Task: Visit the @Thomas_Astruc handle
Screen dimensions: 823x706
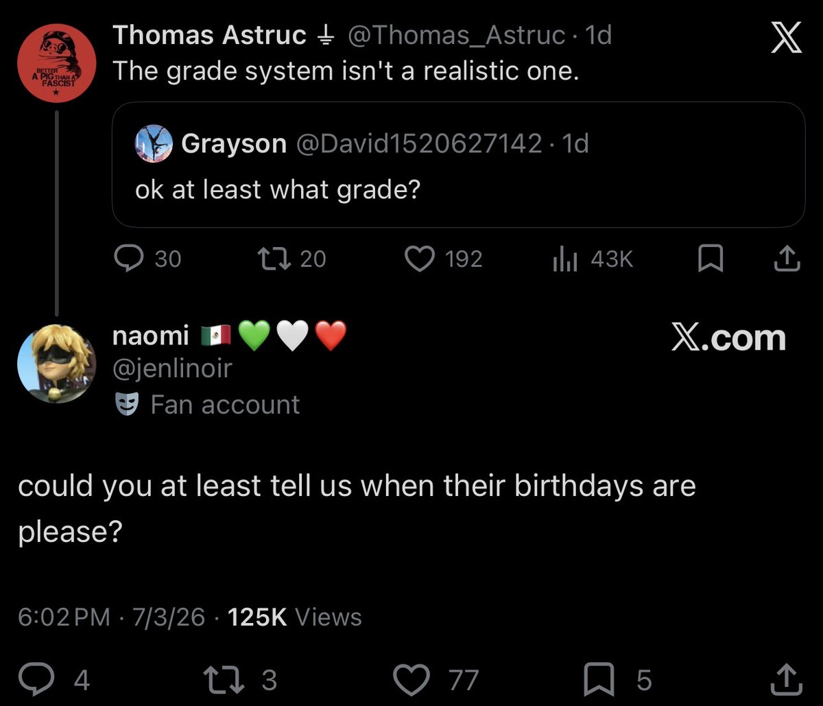Action: tap(457, 34)
